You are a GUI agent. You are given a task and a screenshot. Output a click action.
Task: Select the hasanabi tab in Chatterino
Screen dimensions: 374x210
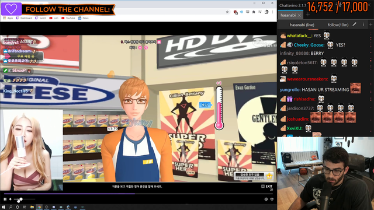pos(288,15)
